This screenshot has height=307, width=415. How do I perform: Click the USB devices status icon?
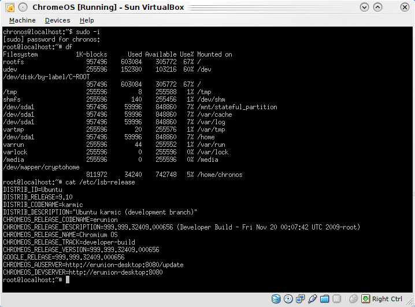click(x=312, y=299)
